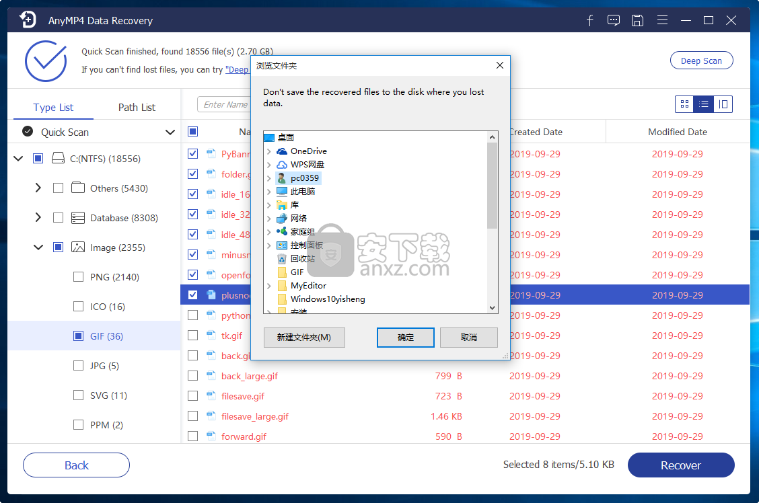The image size is (759, 503).
Task: Check the tk.gif file checkbox
Action: pyautogui.click(x=192, y=335)
